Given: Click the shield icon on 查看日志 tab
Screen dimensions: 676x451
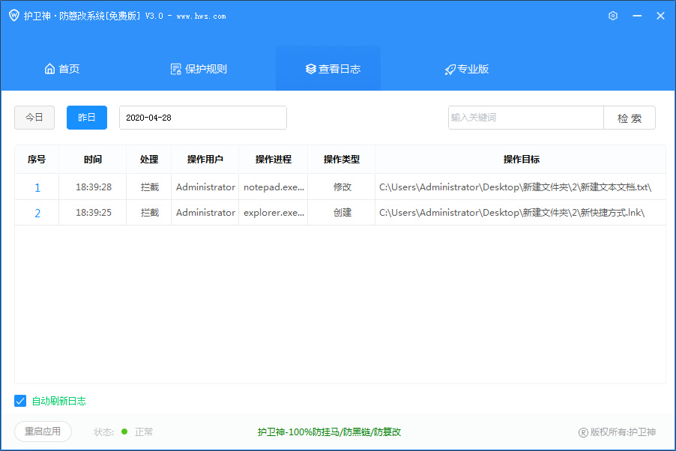Looking at the screenshot, I should click(310, 68).
